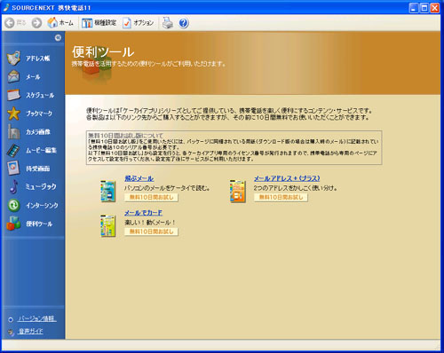444x353 pixels.
Task: Open 音声ガイド voice guide link
Action: point(30,331)
